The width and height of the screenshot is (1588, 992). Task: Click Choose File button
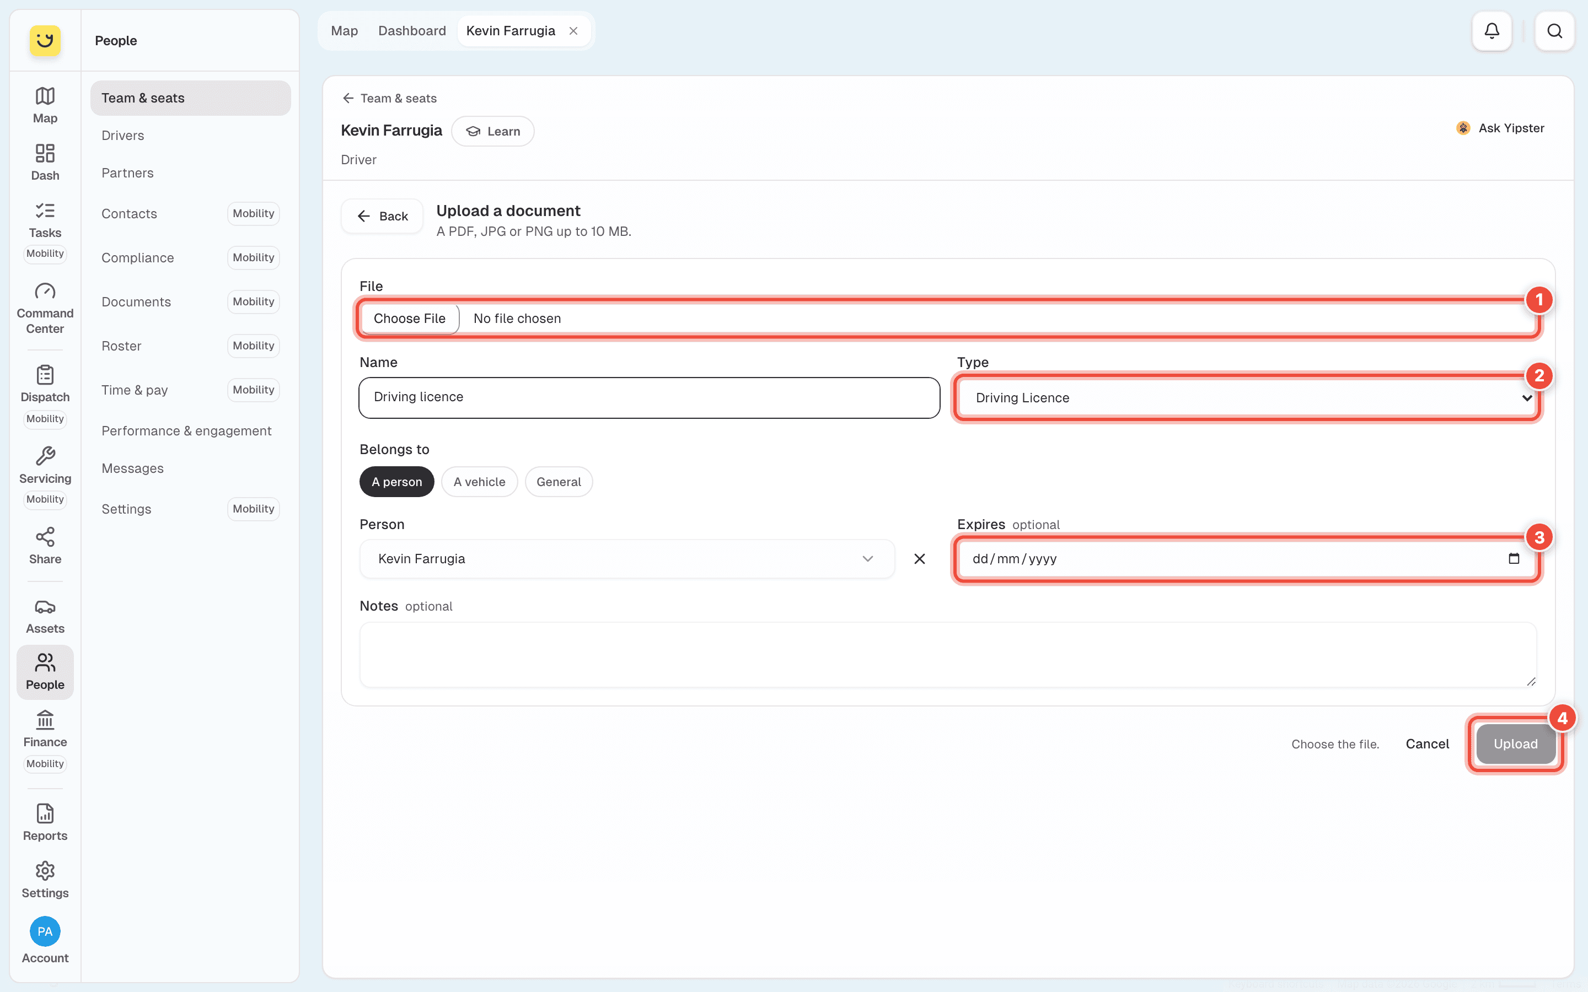tap(410, 318)
